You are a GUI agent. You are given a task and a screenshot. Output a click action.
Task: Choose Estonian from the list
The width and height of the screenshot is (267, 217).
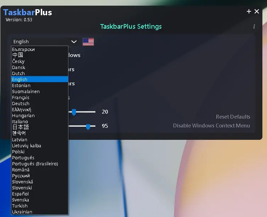[x=40, y=85]
